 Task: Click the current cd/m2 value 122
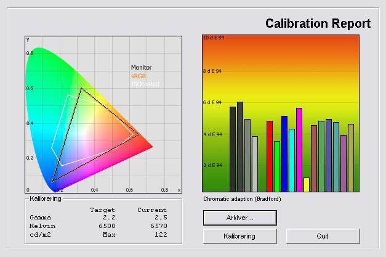tap(161, 235)
